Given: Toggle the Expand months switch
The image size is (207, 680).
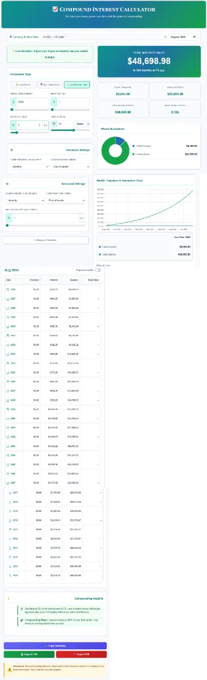Looking at the screenshot, I should [x=97, y=270].
